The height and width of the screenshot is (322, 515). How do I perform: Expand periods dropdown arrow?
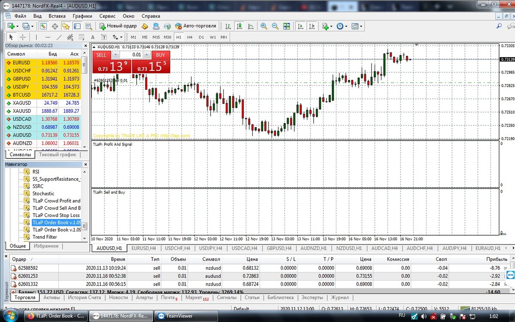[x=346, y=26]
